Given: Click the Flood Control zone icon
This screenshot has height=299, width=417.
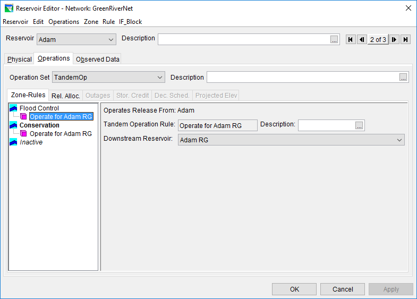Looking at the screenshot, I should tap(13, 108).
